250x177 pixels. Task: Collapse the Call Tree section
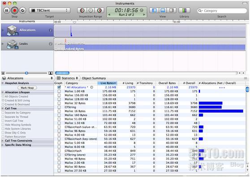[3, 109]
